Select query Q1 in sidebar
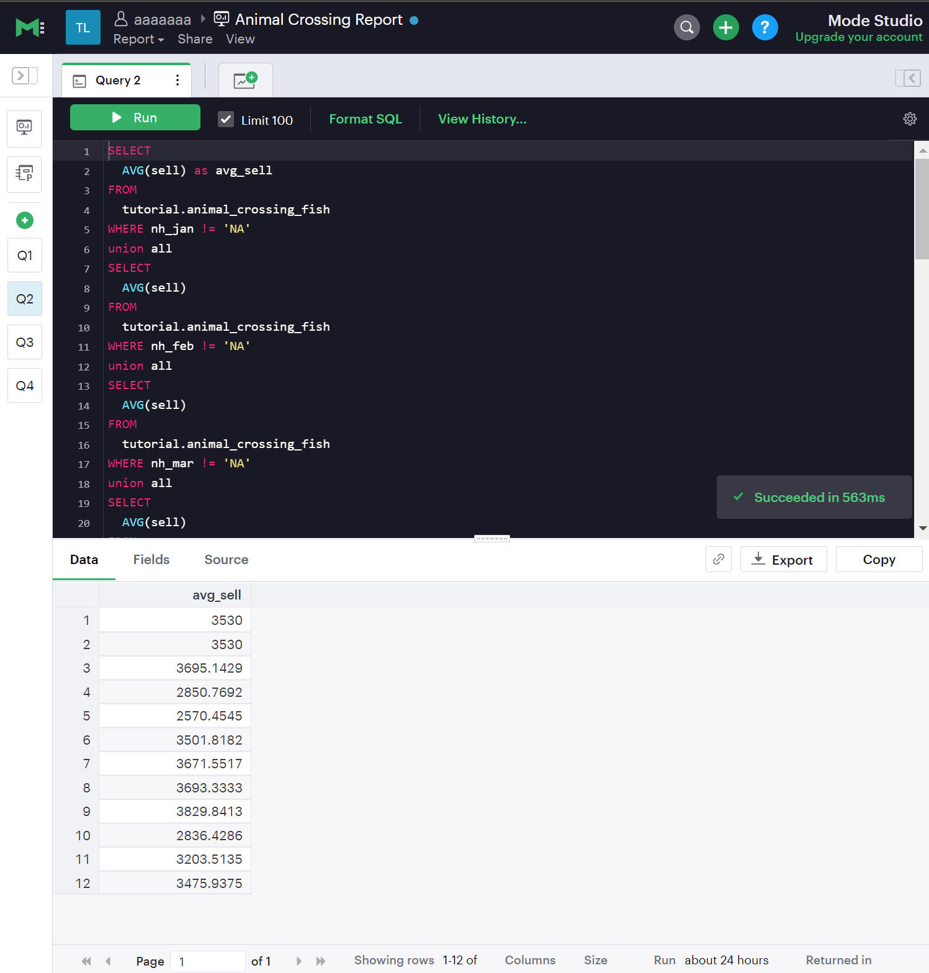 pos(25,255)
